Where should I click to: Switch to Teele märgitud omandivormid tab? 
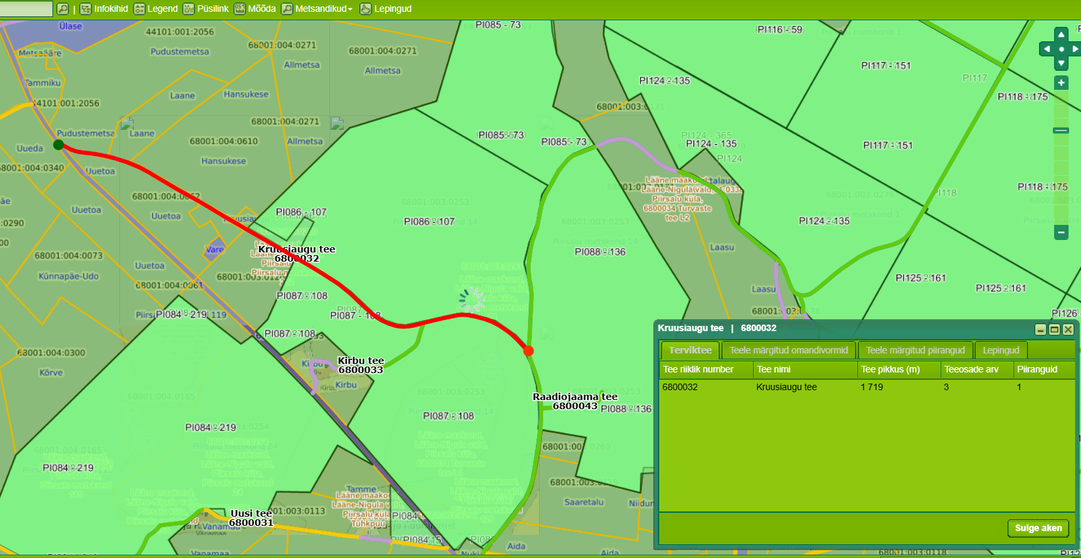pos(788,350)
